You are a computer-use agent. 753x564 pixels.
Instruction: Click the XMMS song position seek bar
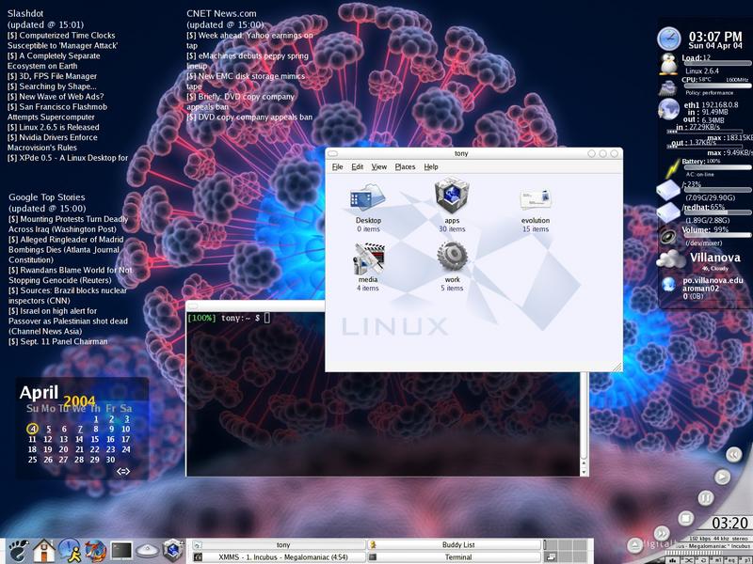pyautogui.click(x=709, y=553)
